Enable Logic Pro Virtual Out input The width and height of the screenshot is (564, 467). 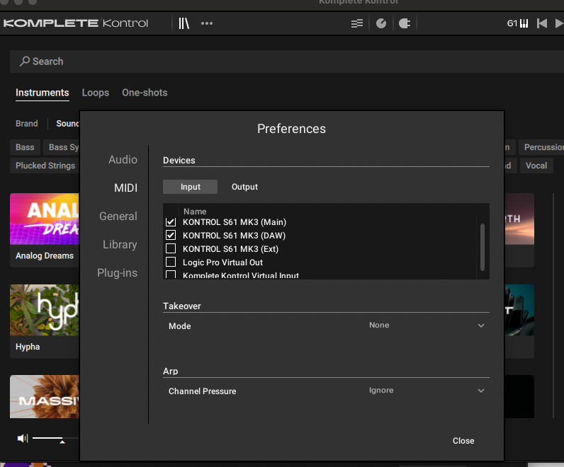171,262
